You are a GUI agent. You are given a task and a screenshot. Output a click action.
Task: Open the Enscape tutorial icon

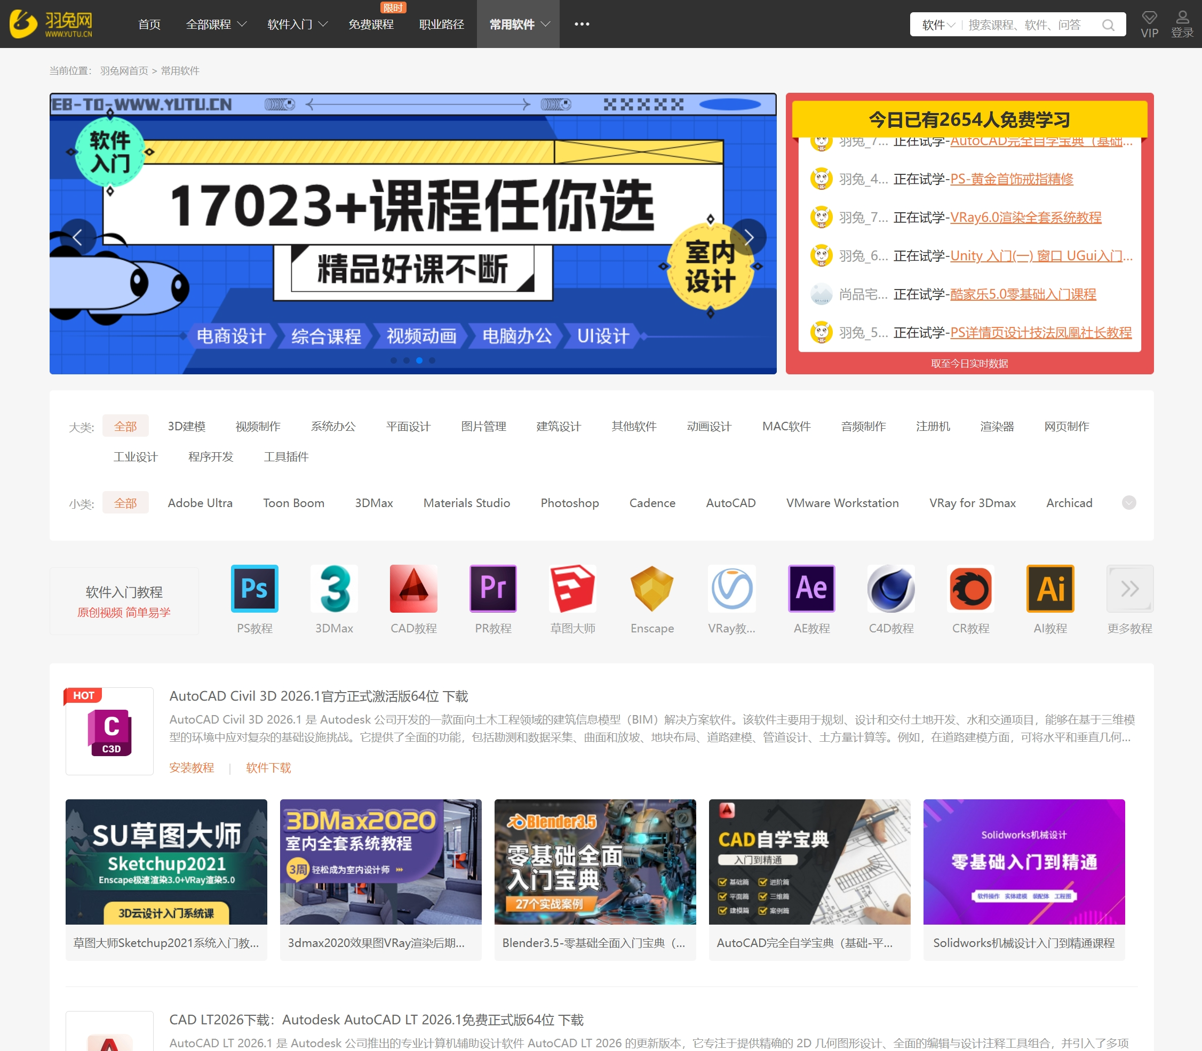click(652, 588)
